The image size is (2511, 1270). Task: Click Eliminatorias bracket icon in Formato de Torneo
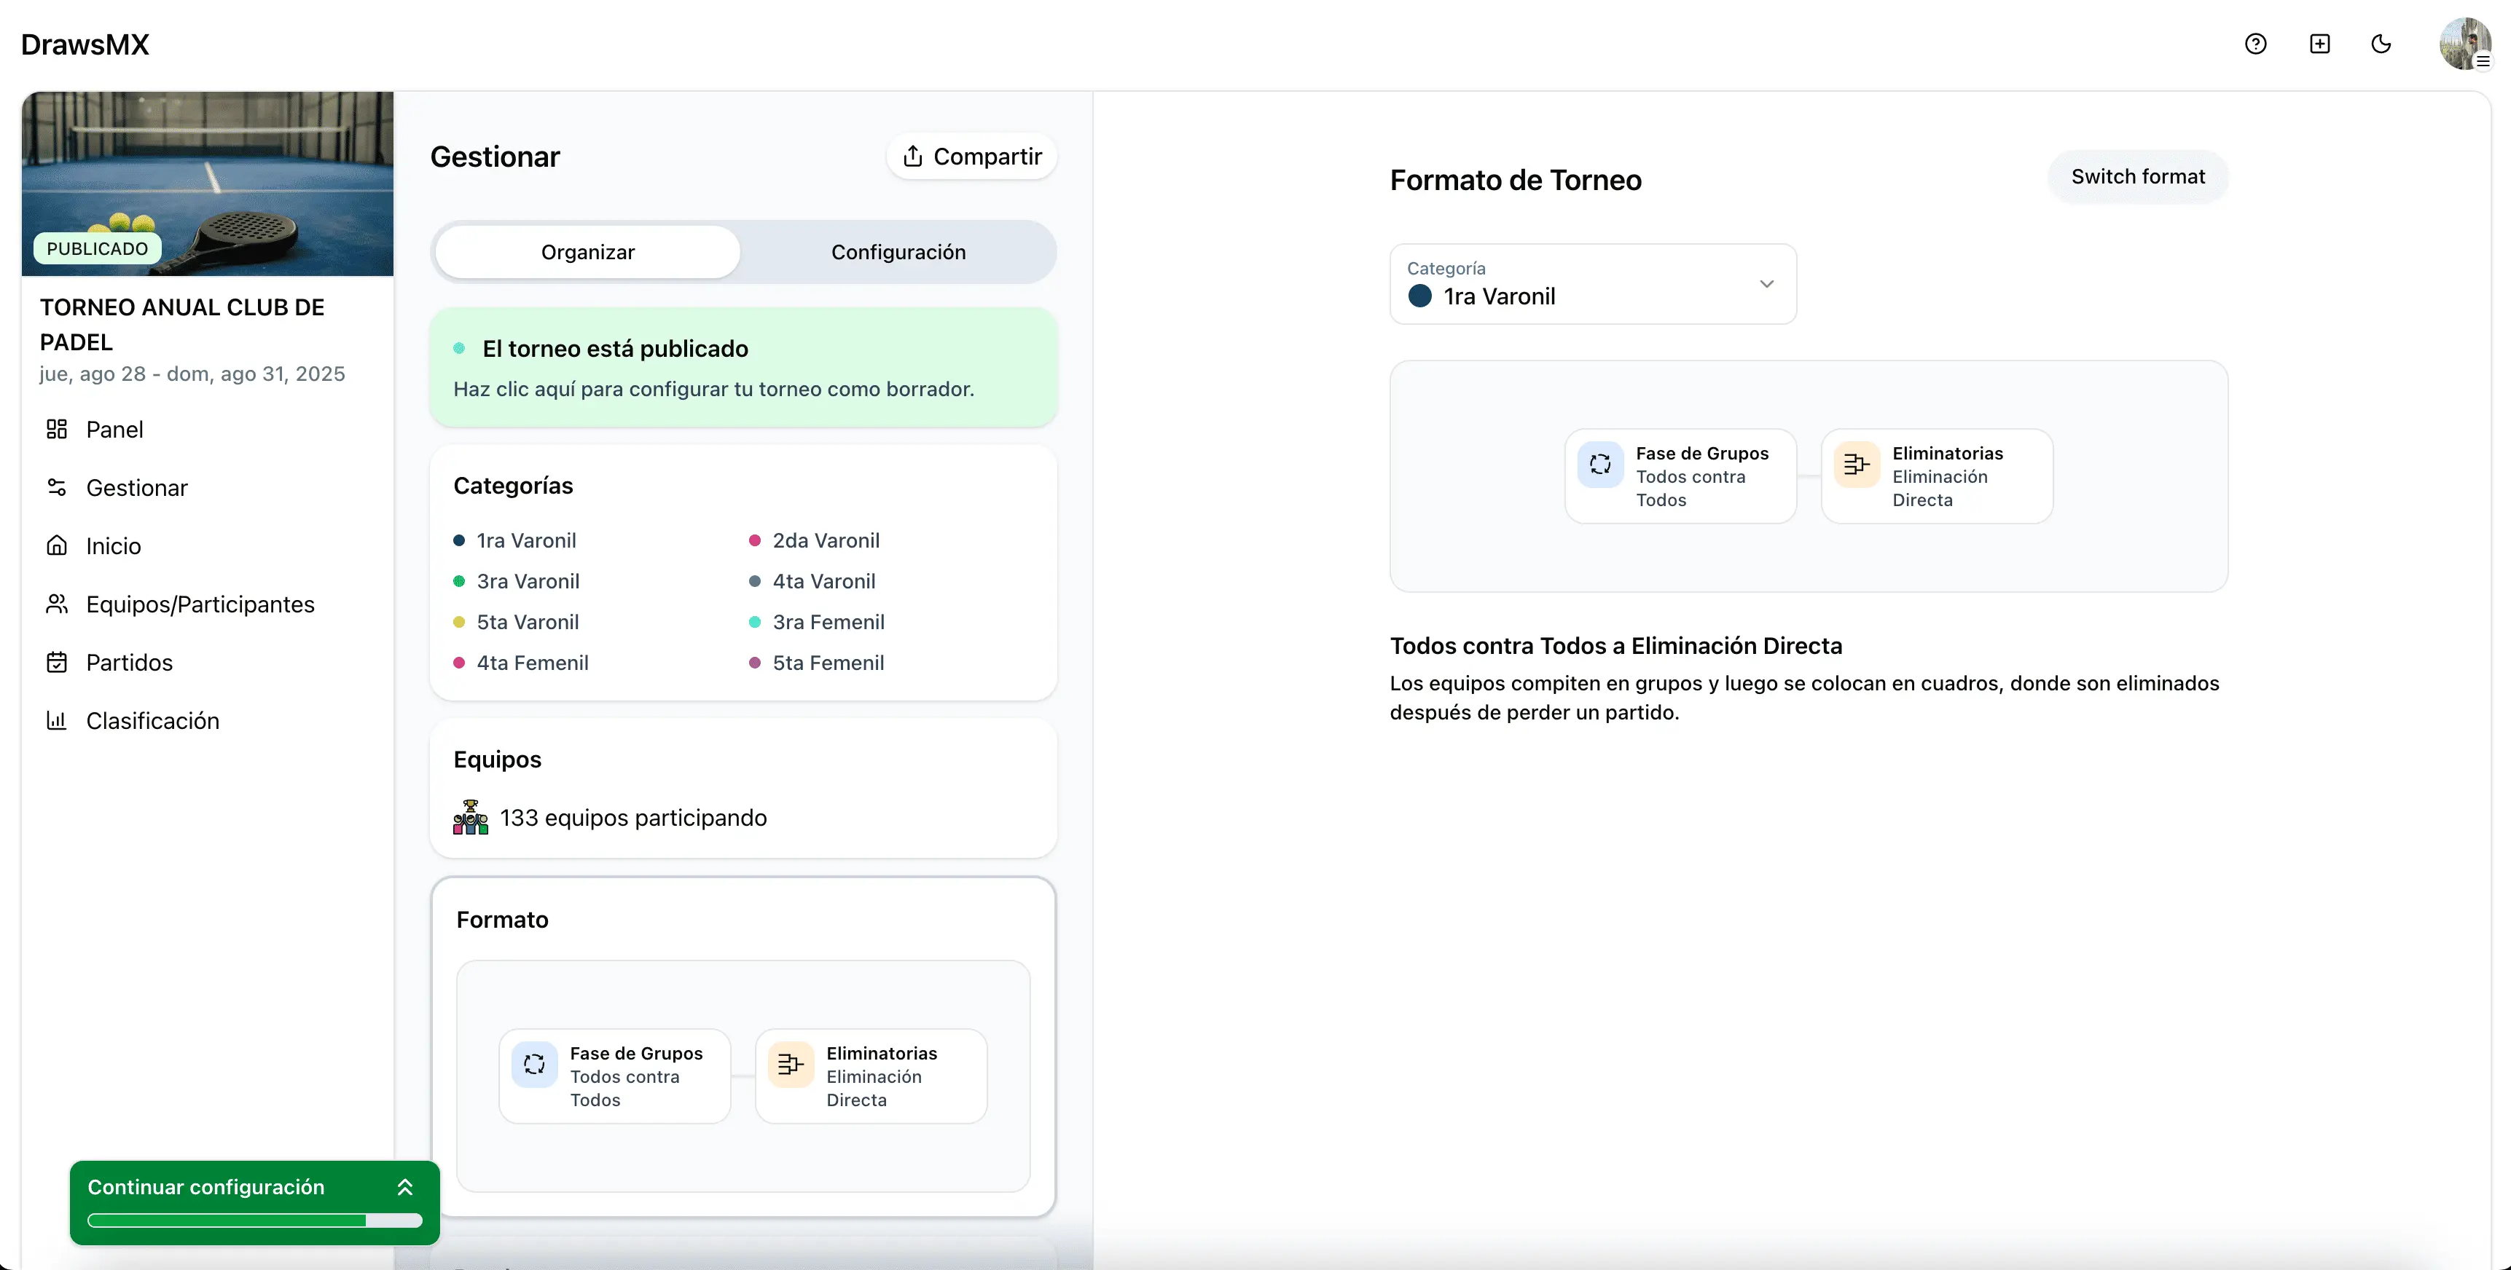[1857, 464]
